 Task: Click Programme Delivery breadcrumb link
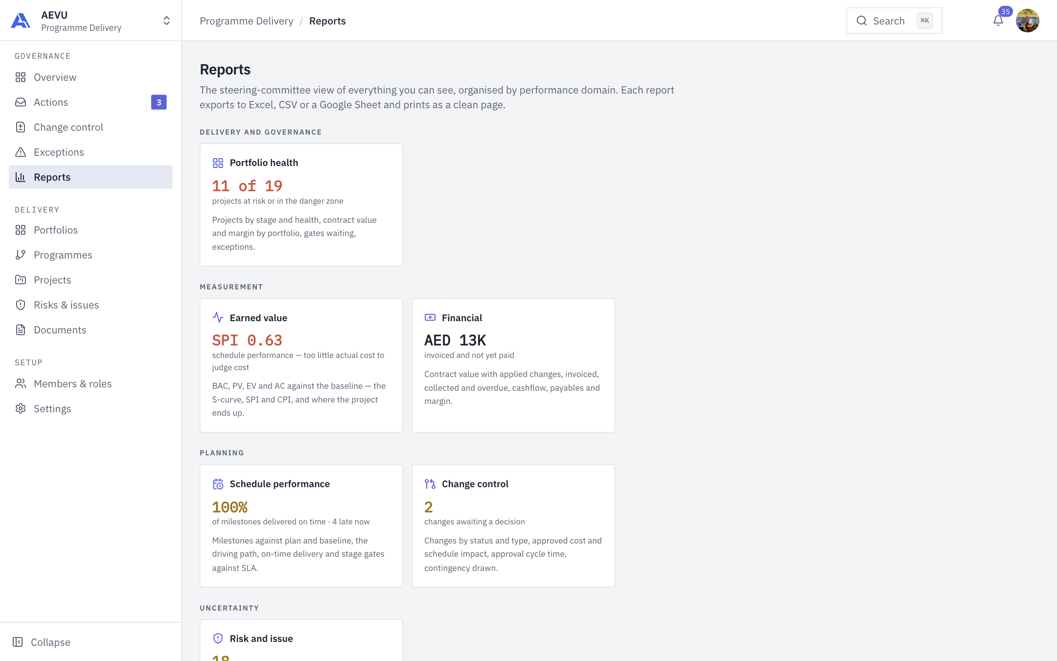pos(246,21)
